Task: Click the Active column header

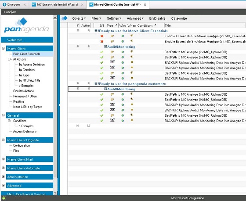Action: (85, 25)
